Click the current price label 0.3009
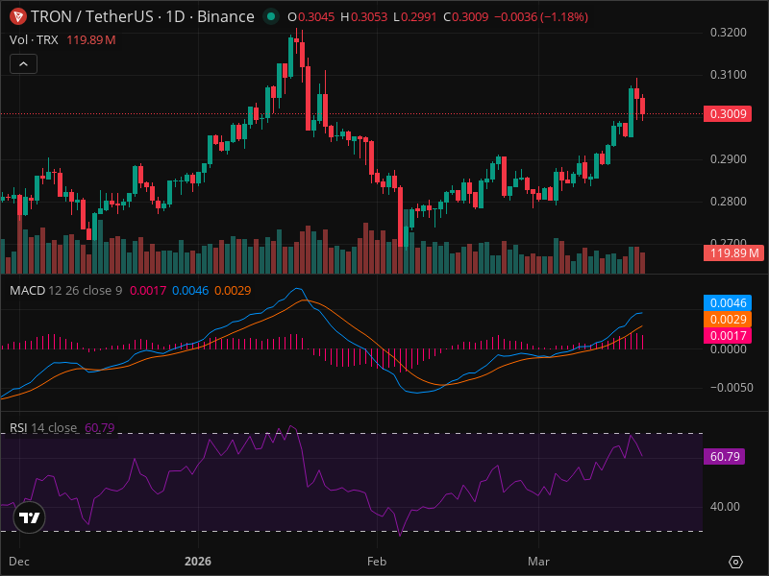The height and width of the screenshot is (576, 769). [728, 113]
